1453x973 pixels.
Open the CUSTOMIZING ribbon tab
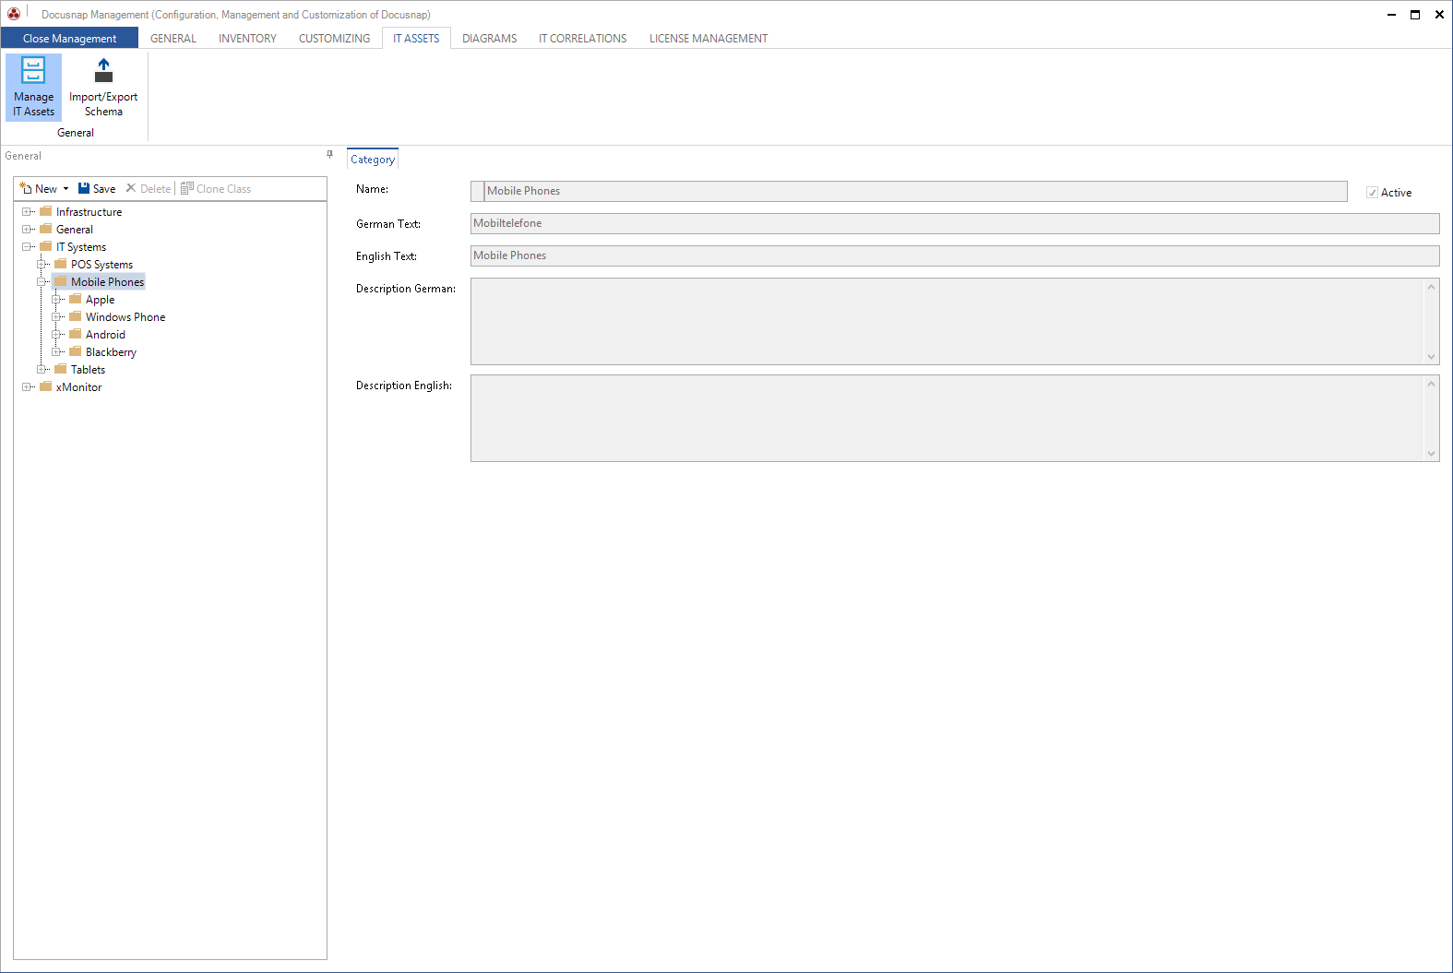(x=334, y=39)
